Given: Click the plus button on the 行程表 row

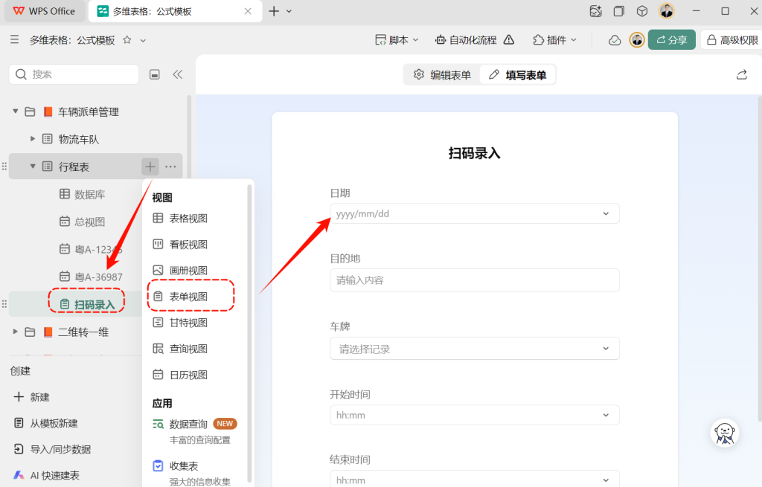Looking at the screenshot, I should click(150, 167).
